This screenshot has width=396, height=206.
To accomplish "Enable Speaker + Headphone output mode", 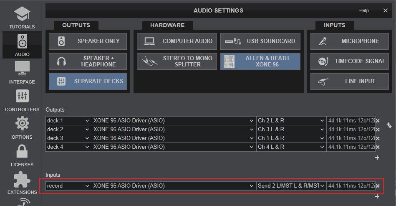I will (87, 61).
